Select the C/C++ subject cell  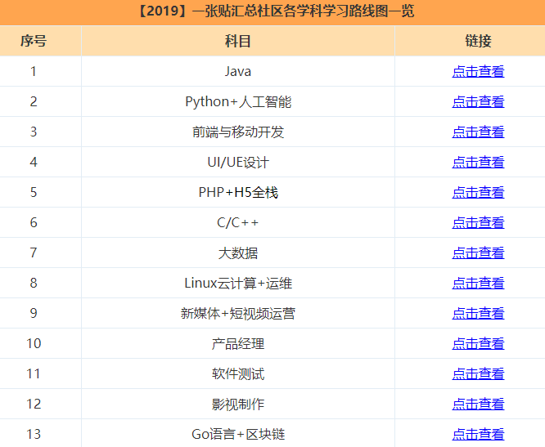pyautogui.click(x=238, y=222)
